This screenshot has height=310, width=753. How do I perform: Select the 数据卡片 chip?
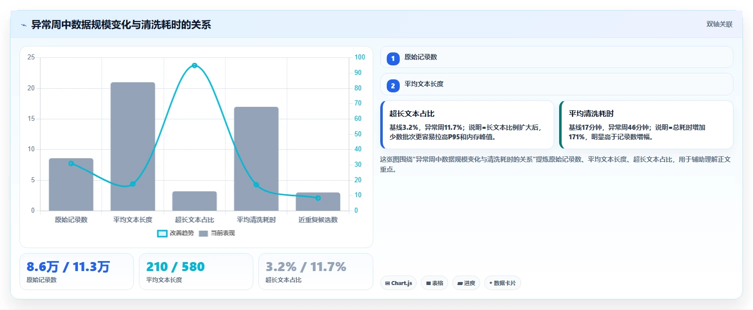502,283
